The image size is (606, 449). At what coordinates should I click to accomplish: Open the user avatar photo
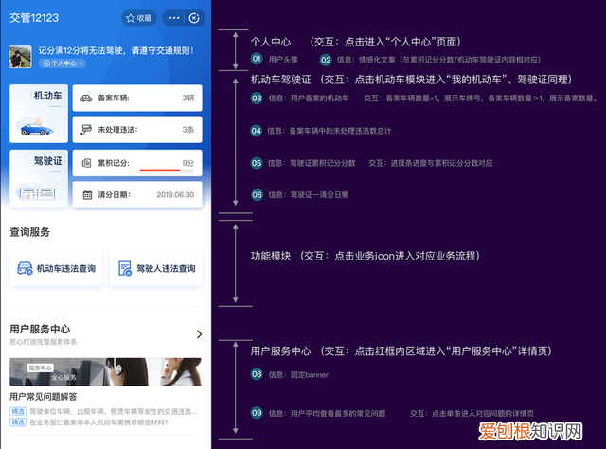click(20, 57)
